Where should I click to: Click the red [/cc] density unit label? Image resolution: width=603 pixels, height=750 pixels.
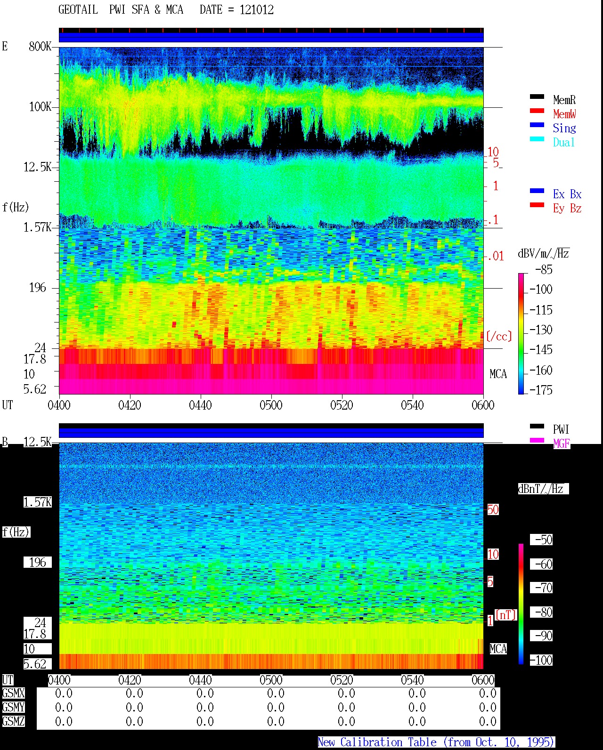pyautogui.click(x=499, y=336)
